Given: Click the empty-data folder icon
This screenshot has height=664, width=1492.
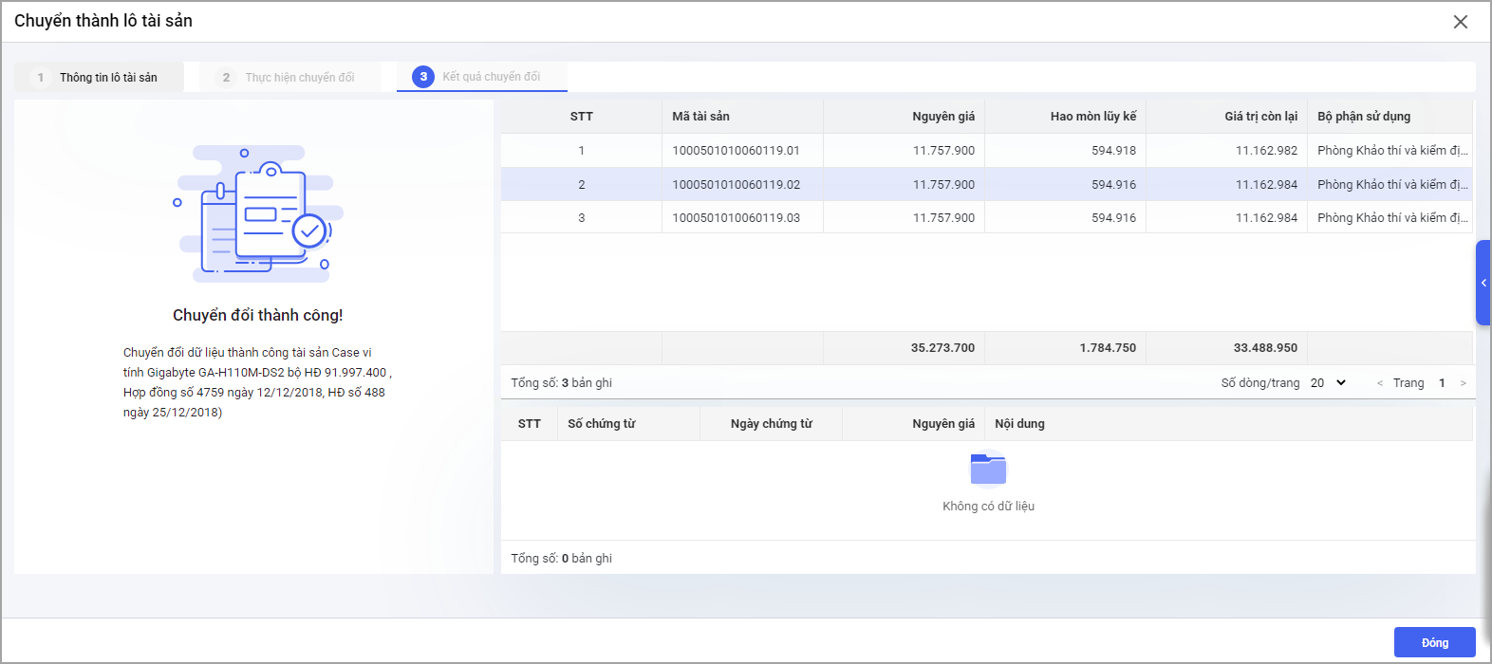Looking at the screenshot, I should coord(988,469).
